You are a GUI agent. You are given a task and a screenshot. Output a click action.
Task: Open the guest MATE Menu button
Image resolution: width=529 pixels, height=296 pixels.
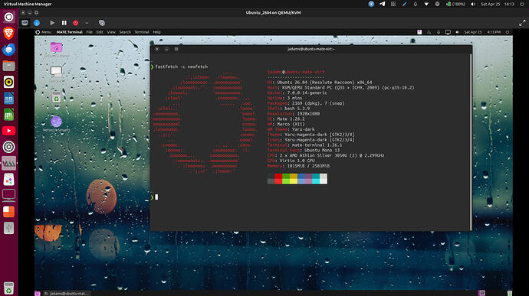[43, 32]
